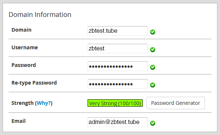Open the Why? strength explanation link
This screenshot has height=135, width=220.
pos(44,103)
